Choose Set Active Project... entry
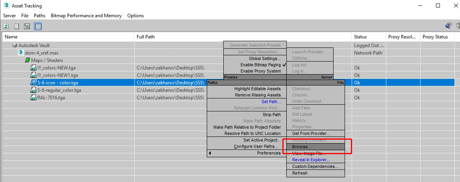 [x=262, y=140]
